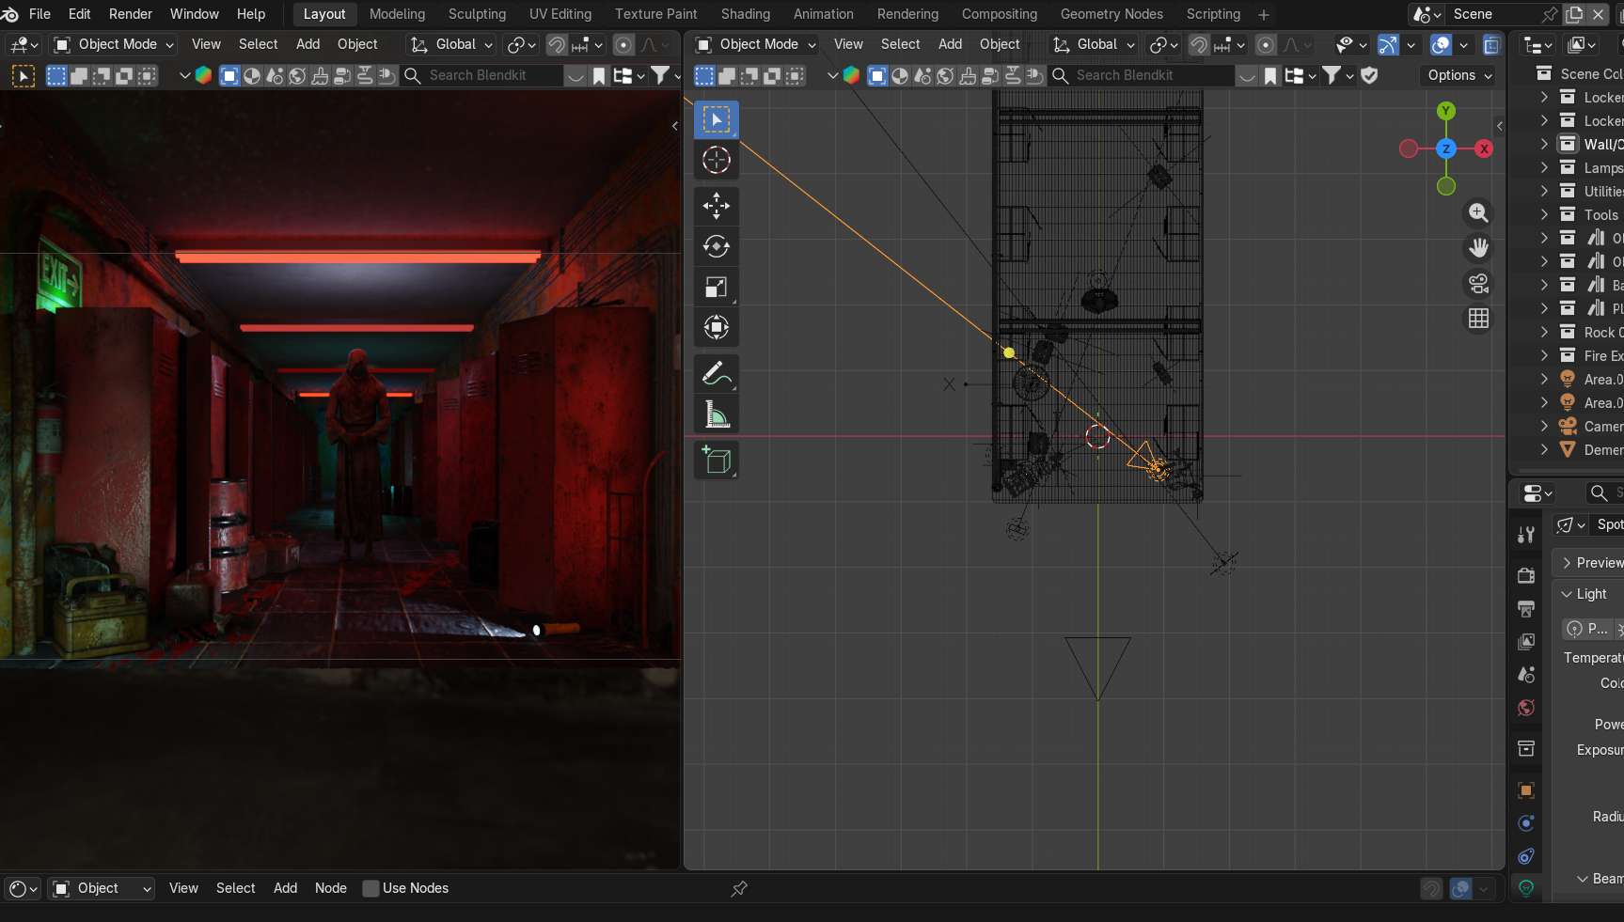Activate the Select Box tool
Viewport: 1624px width, 922px height.
pos(717,120)
